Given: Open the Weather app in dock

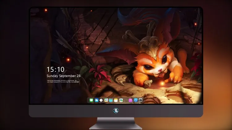Looking at the screenshot, I should point(97,100).
